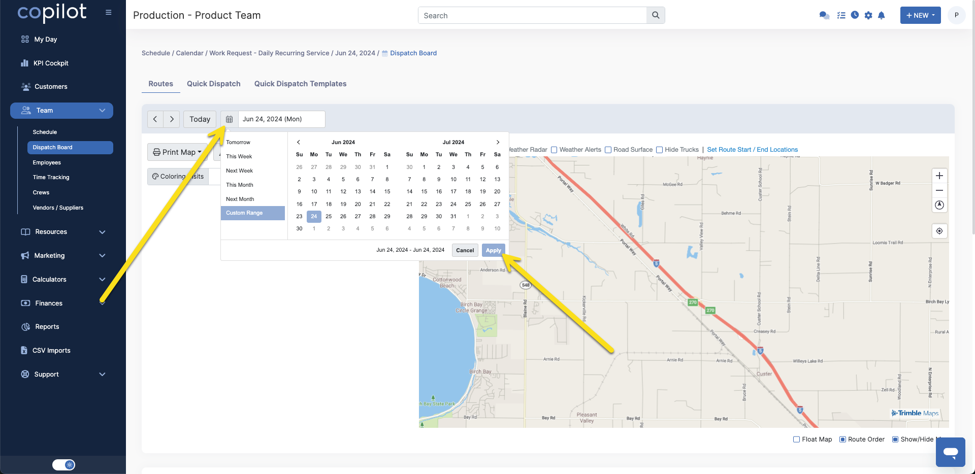Switch to the Quick Dispatch tab
Viewport: 975px width, 474px height.
click(214, 84)
